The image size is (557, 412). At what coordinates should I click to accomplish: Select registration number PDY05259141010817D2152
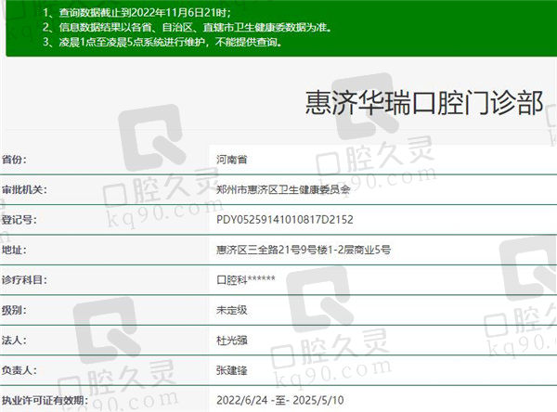pyautogui.click(x=285, y=220)
